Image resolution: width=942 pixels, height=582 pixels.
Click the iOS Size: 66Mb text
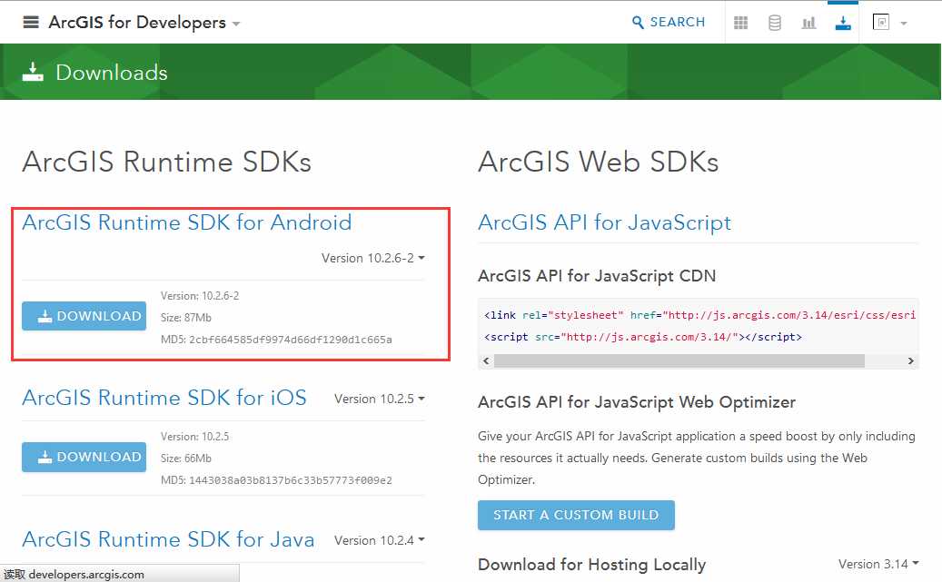point(186,459)
